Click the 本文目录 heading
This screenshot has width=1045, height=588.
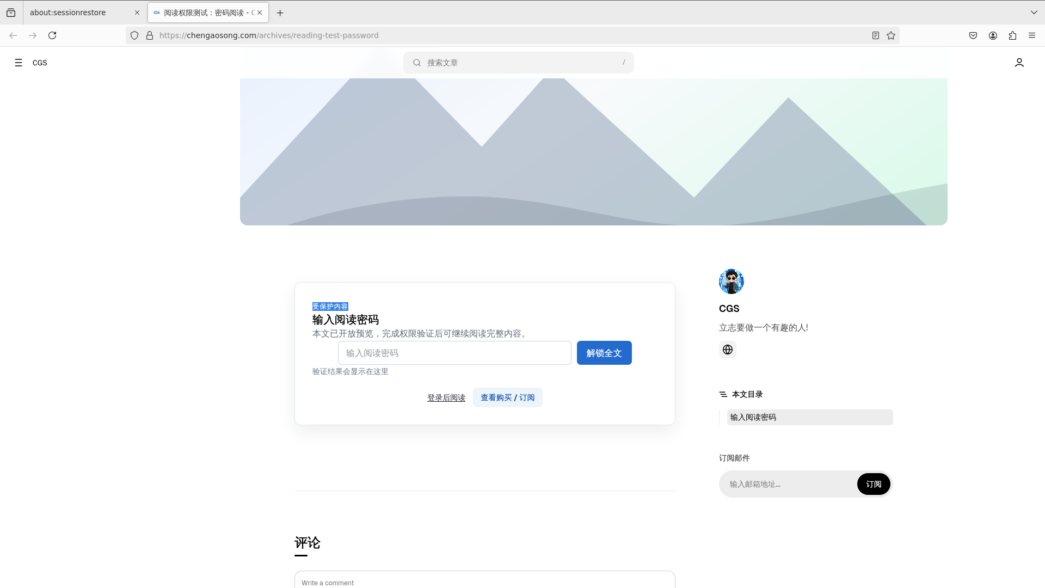747,394
